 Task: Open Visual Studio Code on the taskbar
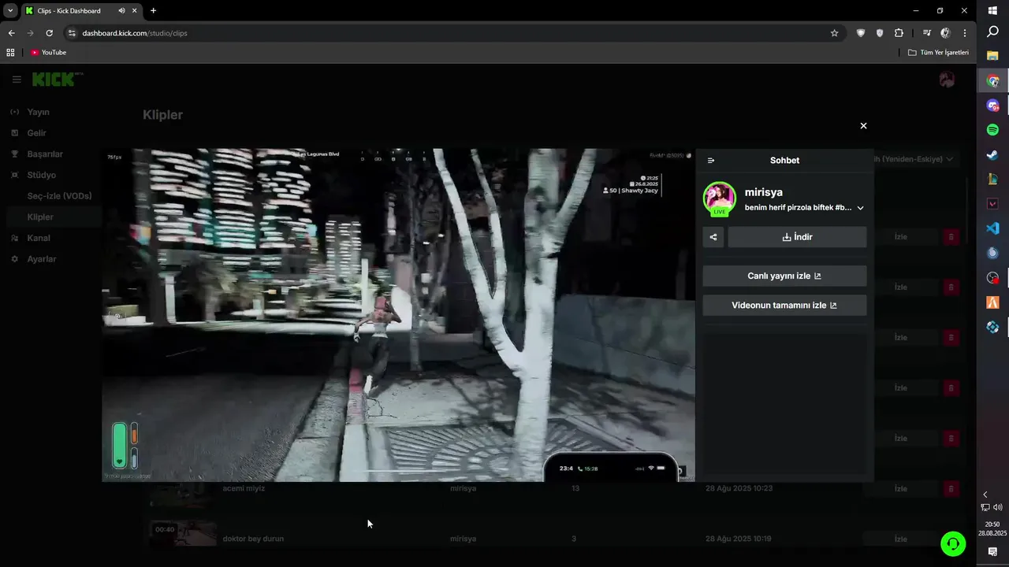click(992, 228)
